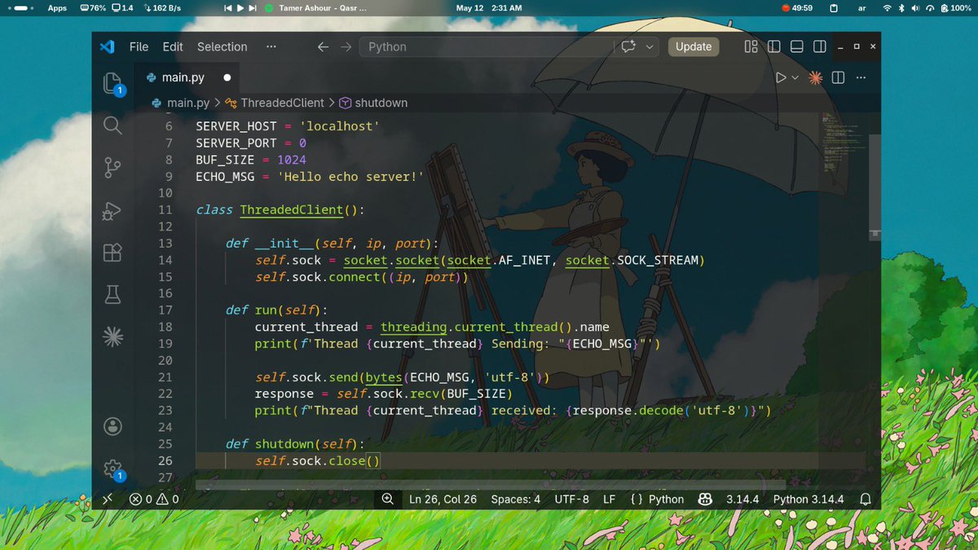The width and height of the screenshot is (978, 550).
Task: Click the ThreadedClient class name on line 11
Action: pyautogui.click(x=291, y=209)
